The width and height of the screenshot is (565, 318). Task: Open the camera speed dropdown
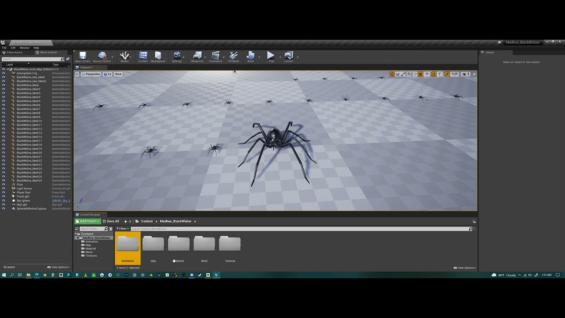click(466, 74)
